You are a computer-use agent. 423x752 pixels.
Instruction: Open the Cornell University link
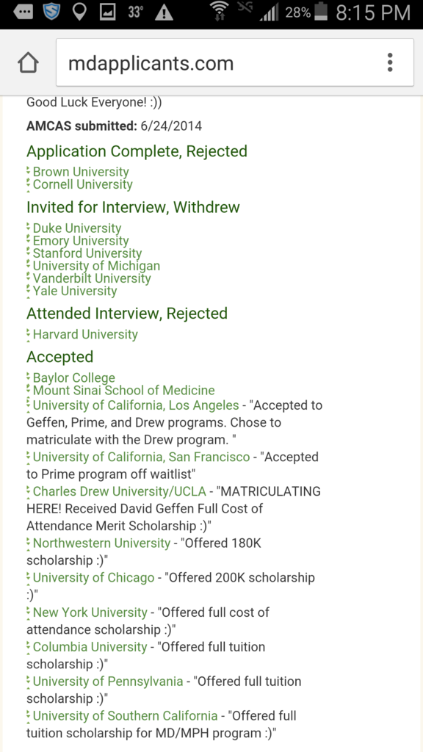tap(82, 184)
